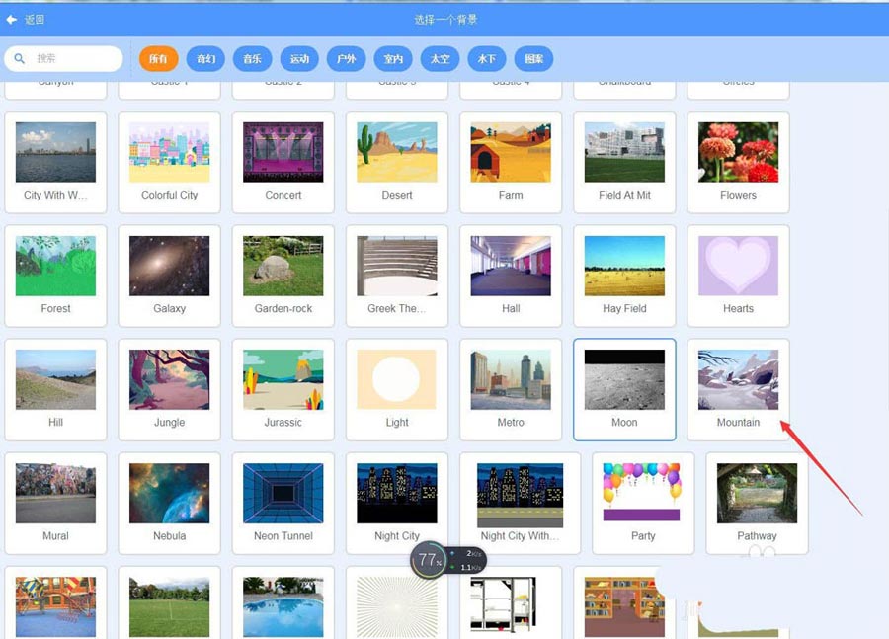Choose the Nebula backdrop

point(170,504)
